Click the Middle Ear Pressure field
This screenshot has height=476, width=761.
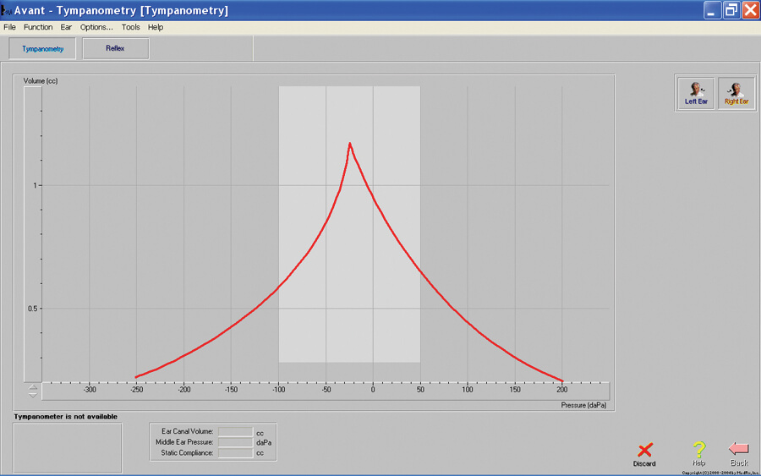235,442
